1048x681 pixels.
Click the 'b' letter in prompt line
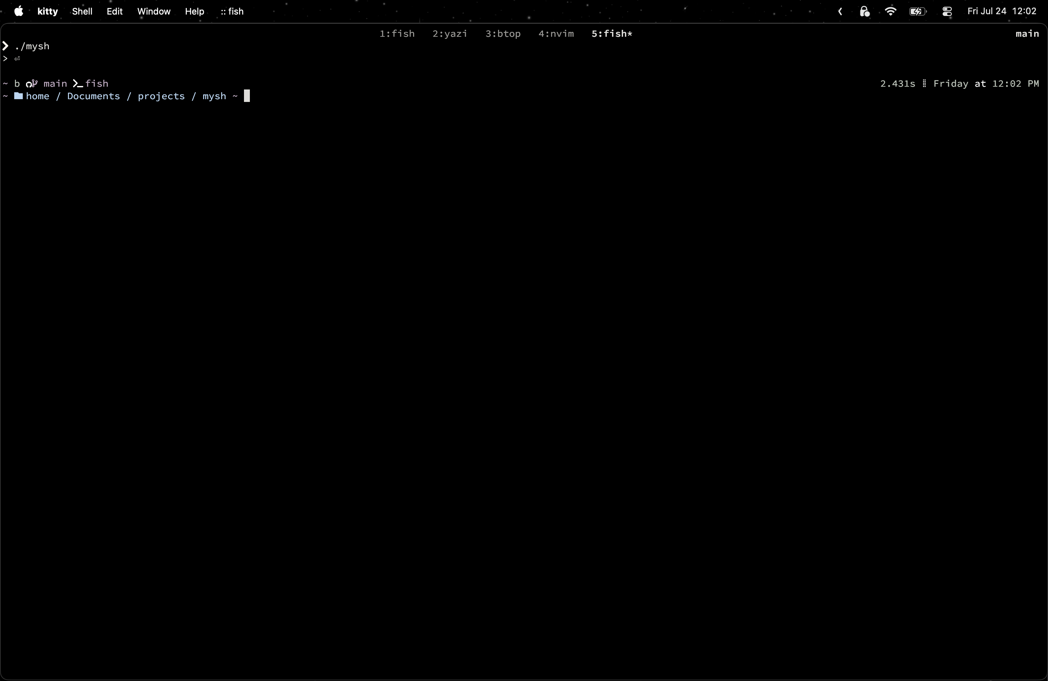tap(17, 84)
